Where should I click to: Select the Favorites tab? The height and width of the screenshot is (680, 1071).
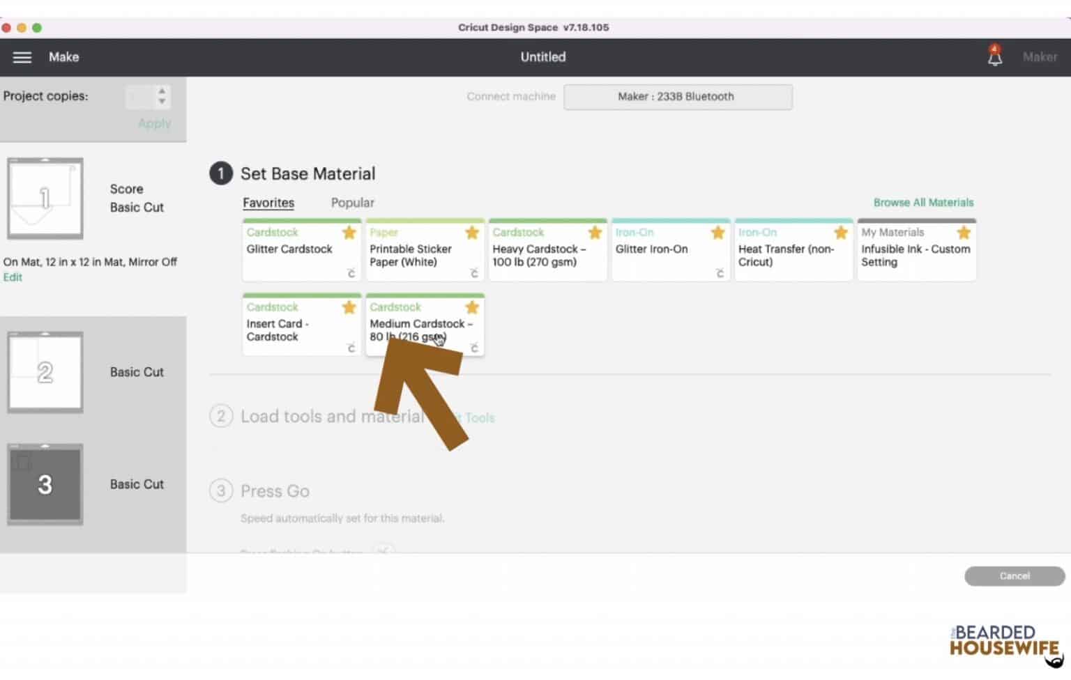tap(268, 203)
